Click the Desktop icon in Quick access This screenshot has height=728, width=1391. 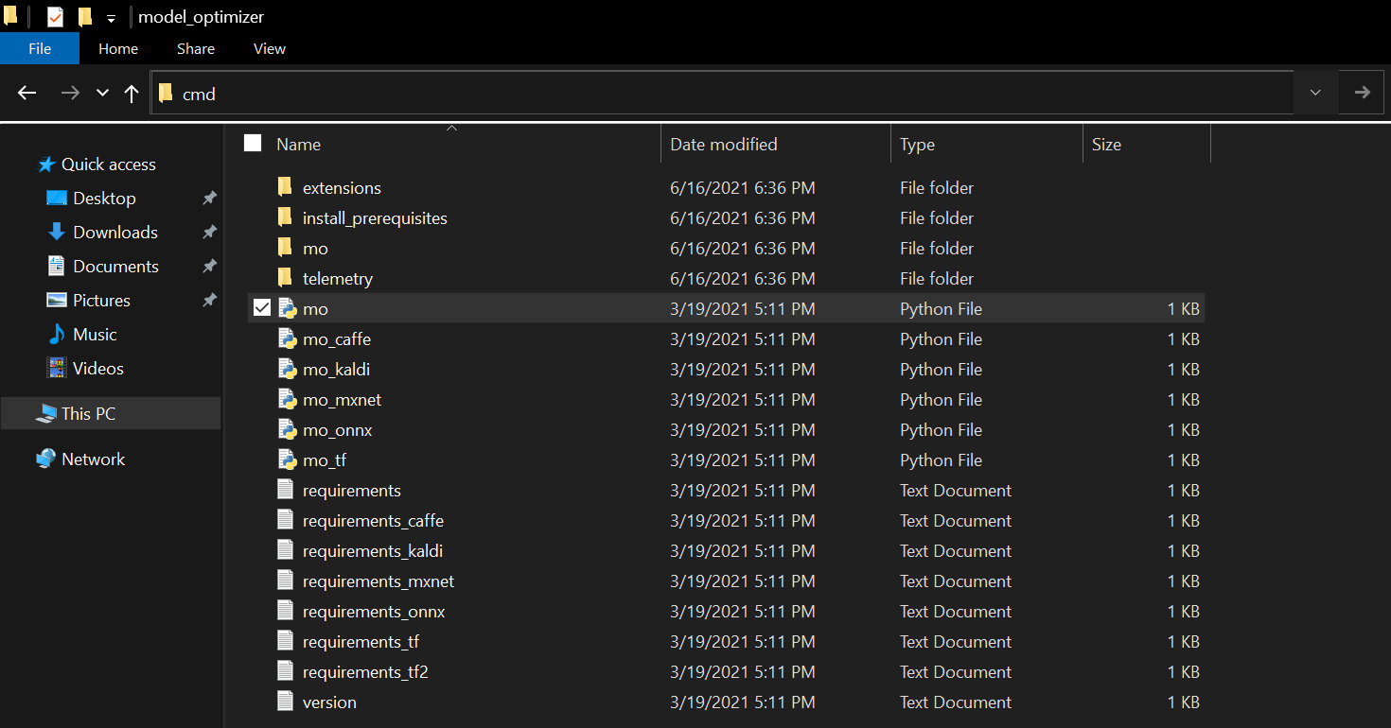pyautogui.click(x=57, y=198)
